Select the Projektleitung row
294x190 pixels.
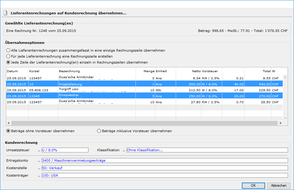click(89, 84)
